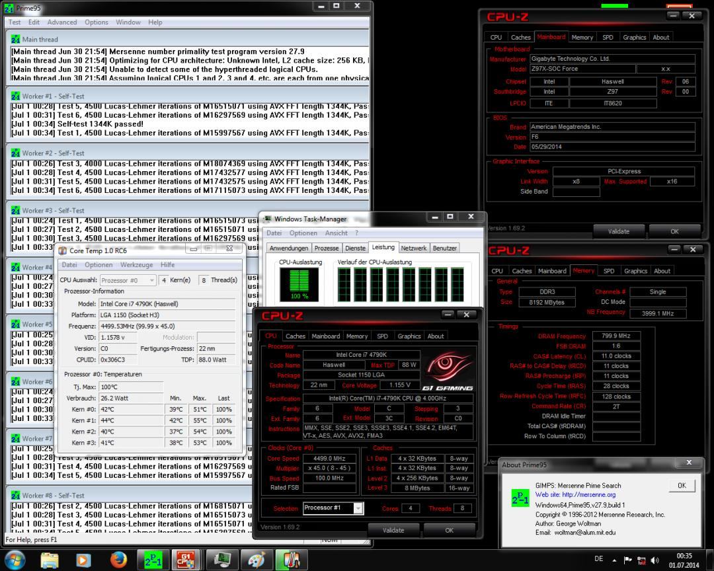Open Caches tab in CPU-Z window with G1 Gaming logo
Screen dimensions: 714x571
click(x=295, y=336)
